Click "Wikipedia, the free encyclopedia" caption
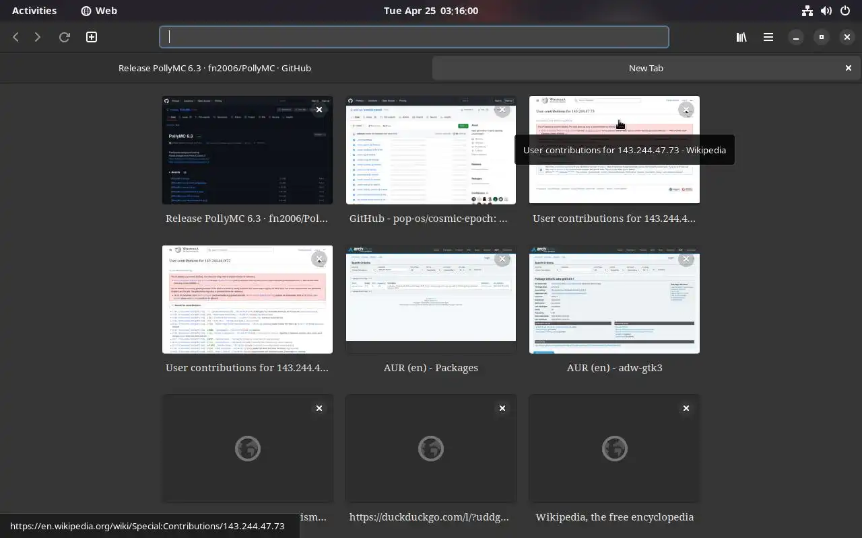The image size is (862, 538). click(x=614, y=517)
